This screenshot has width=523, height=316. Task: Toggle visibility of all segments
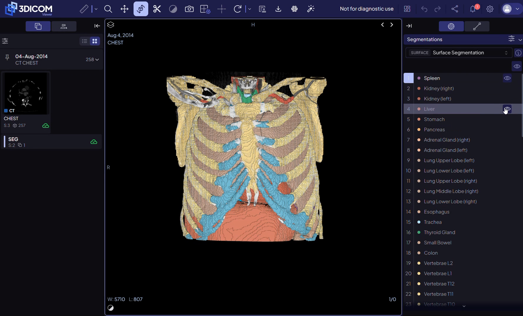[517, 66]
